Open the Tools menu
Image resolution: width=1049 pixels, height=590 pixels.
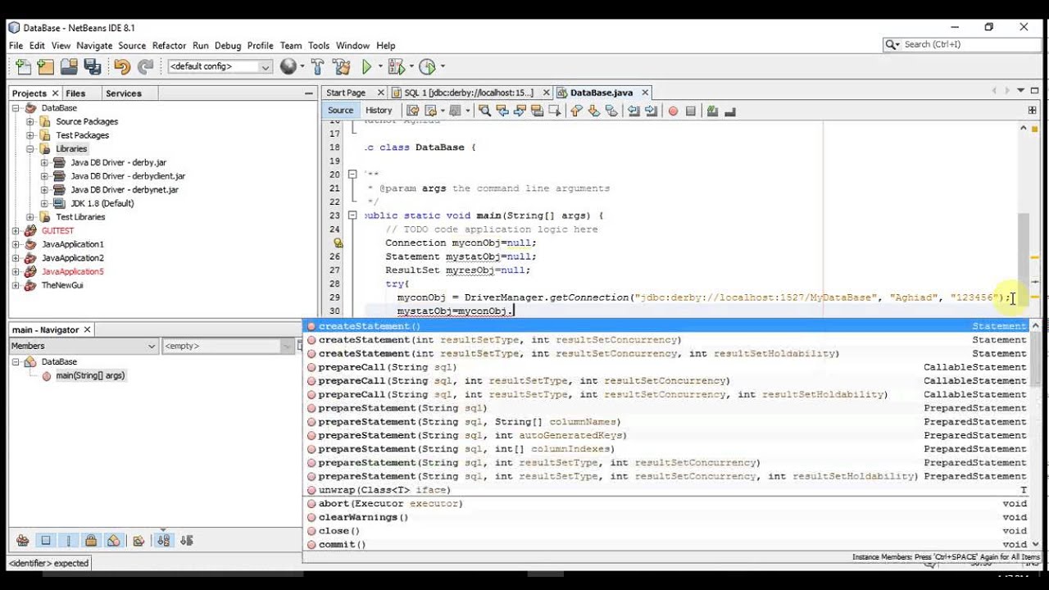click(x=319, y=46)
